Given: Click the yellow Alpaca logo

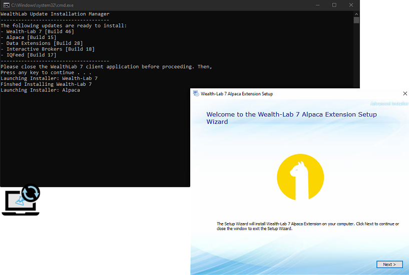Looking at the screenshot, I should (300, 177).
